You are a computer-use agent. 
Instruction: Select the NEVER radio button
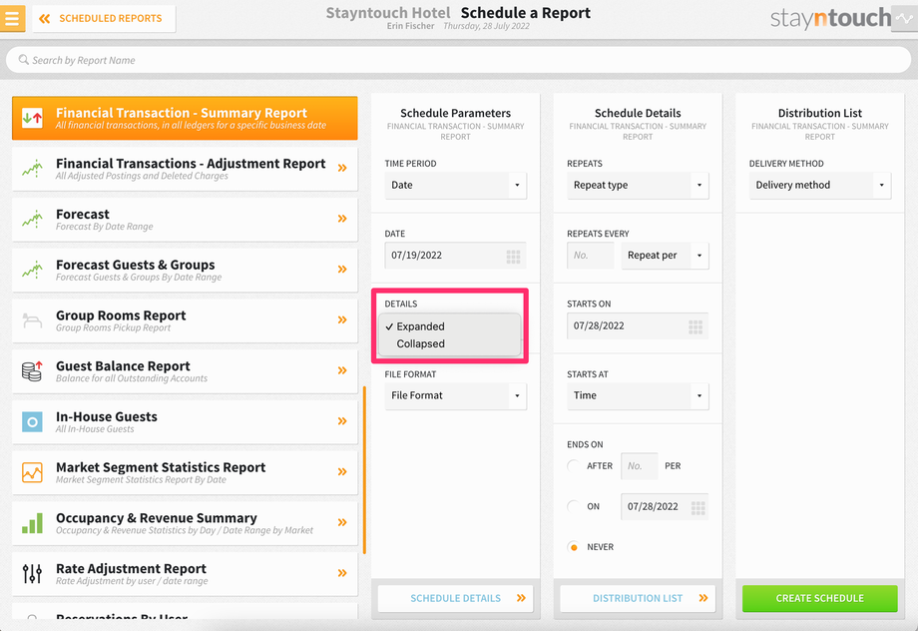[x=574, y=547]
